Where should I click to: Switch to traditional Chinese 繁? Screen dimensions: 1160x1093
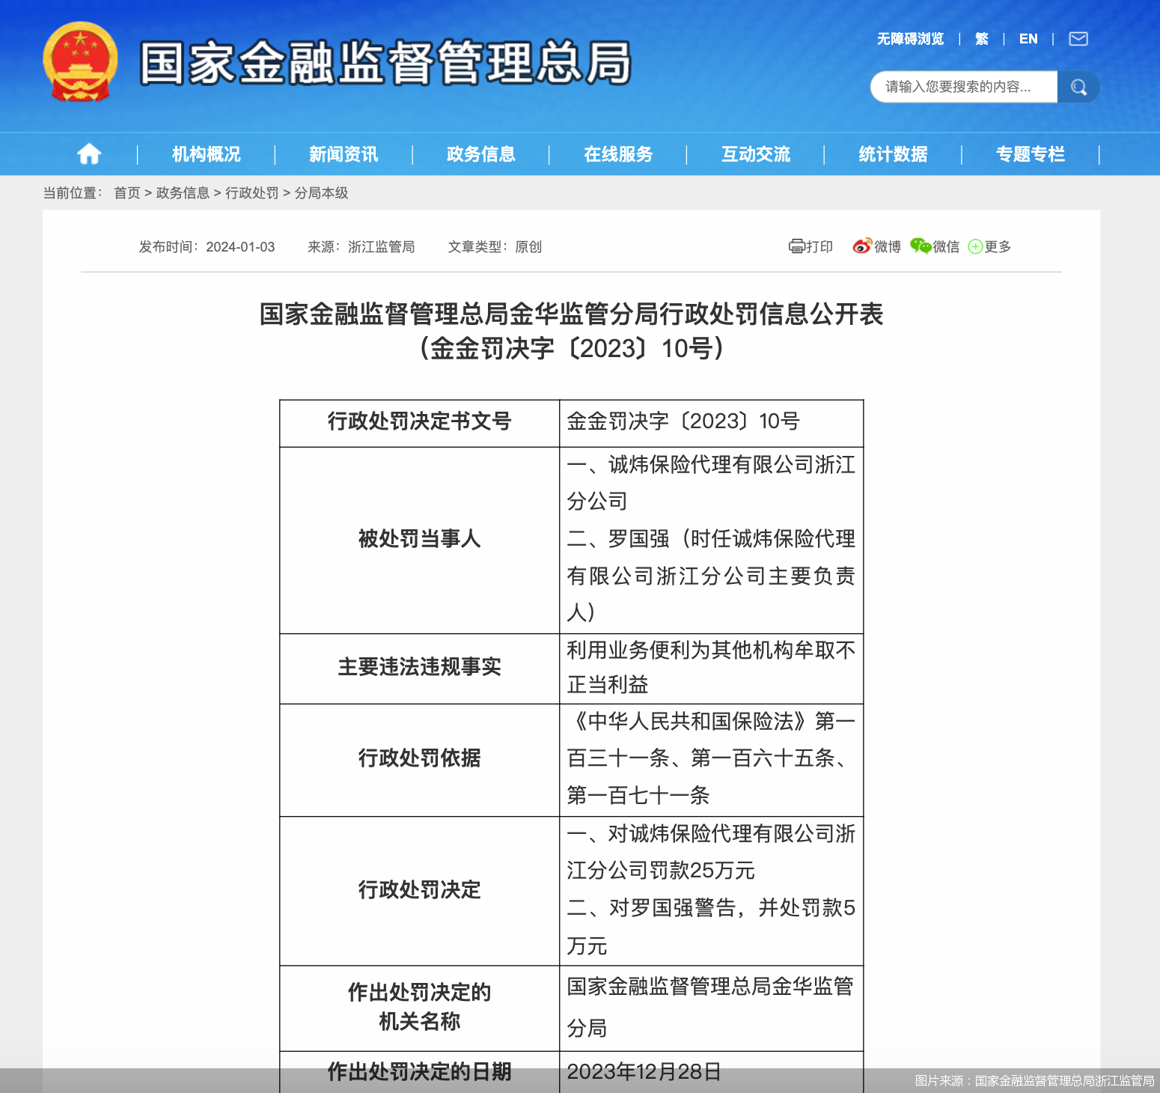pos(982,39)
